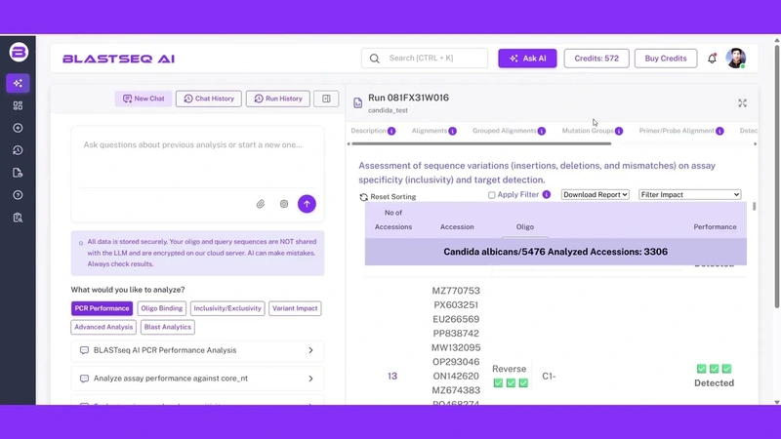Viewport: 781px width, 439px height.
Task: Open the help question mark sidebar icon
Action: point(18,195)
